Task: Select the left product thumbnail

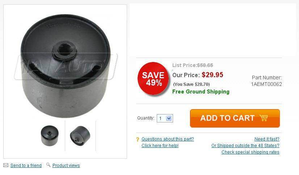Action: (x=49, y=135)
